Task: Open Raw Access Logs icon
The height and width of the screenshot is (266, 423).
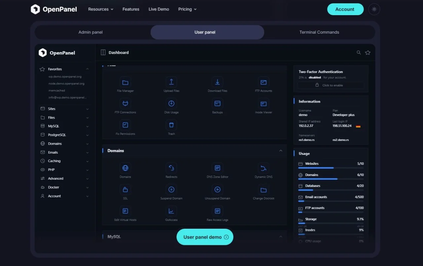Action: (x=217, y=211)
